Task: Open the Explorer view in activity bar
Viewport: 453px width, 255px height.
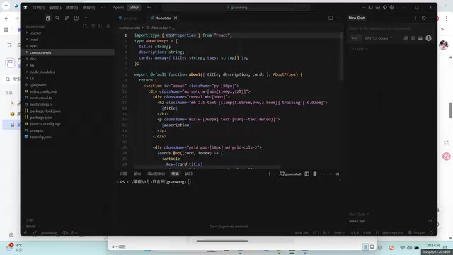Action: (x=48, y=18)
